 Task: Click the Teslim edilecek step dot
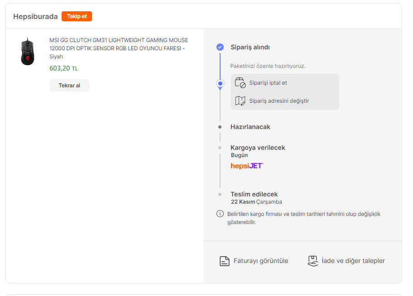pos(220,194)
